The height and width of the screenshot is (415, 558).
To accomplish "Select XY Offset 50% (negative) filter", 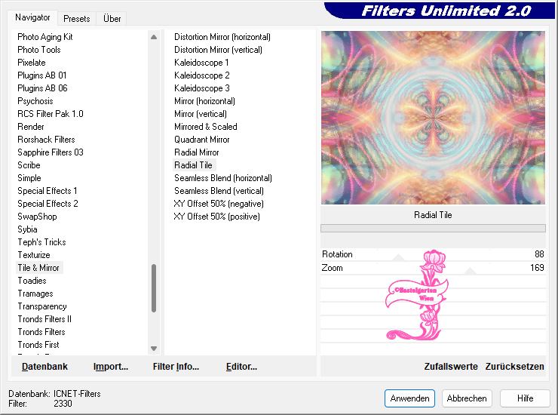I will [219, 204].
